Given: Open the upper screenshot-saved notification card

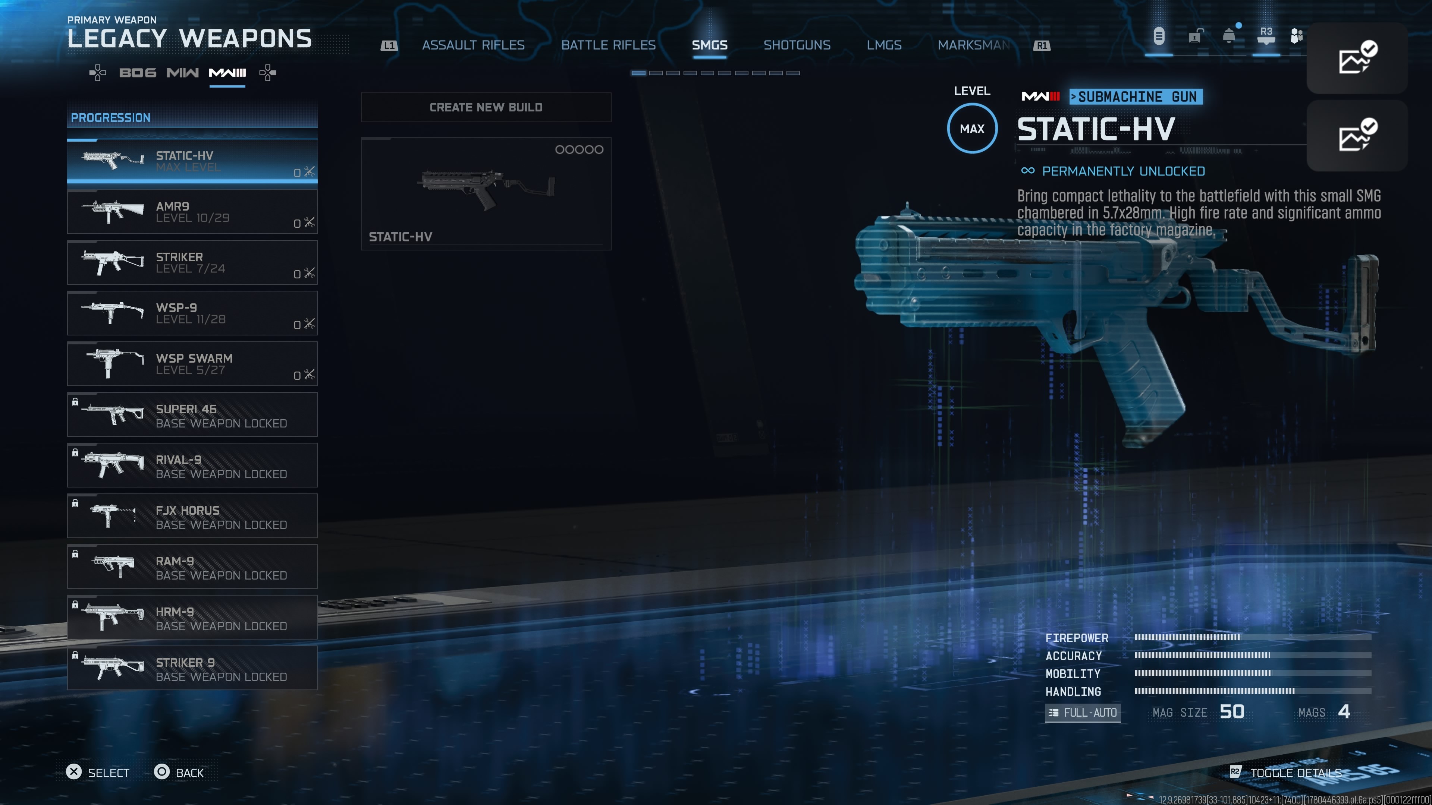Looking at the screenshot, I should click(x=1357, y=58).
